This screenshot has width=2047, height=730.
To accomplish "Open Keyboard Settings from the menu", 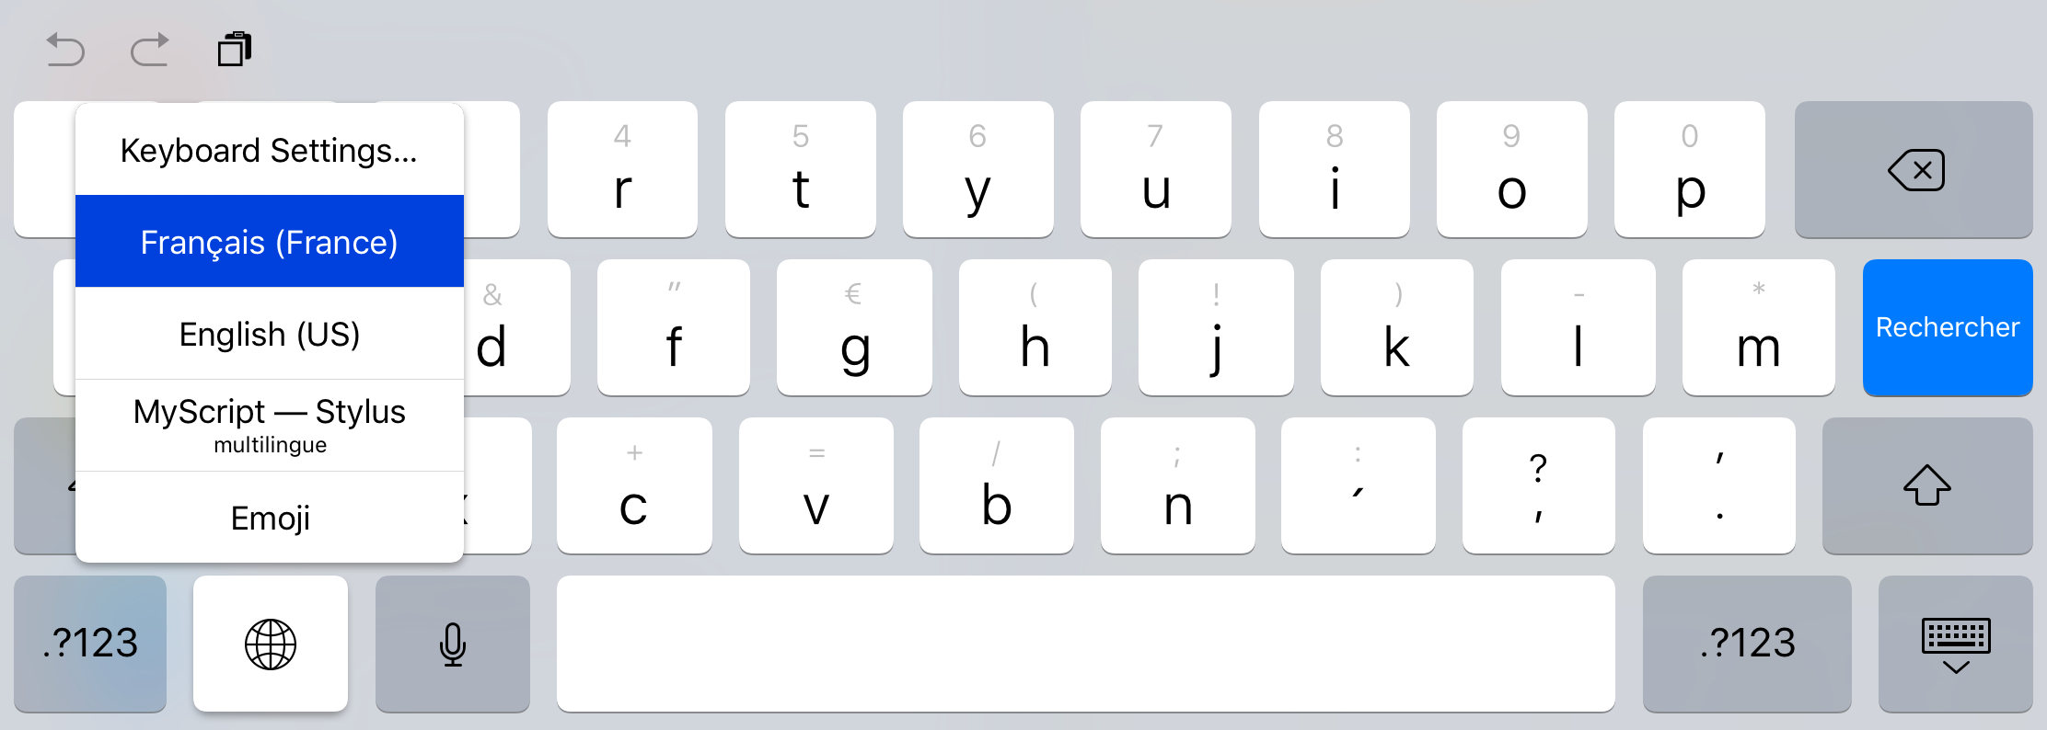I will click(270, 150).
